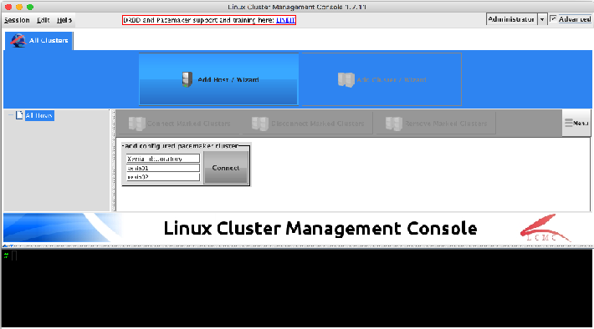The height and width of the screenshot is (329, 594).
Task: Open the Help menu
Action: [x=64, y=20]
